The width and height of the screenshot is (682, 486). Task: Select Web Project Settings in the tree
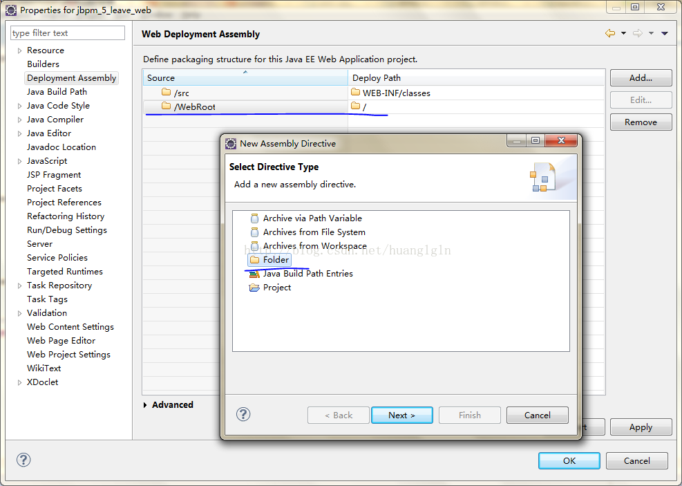(x=68, y=355)
